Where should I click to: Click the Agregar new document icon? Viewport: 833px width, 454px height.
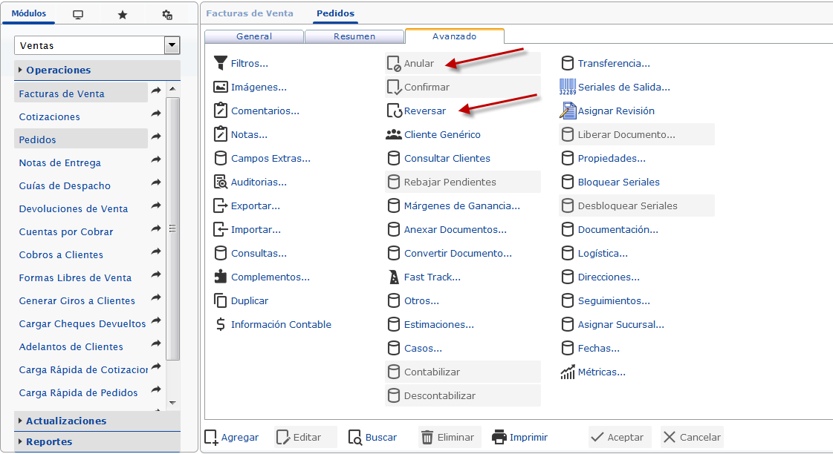point(211,437)
